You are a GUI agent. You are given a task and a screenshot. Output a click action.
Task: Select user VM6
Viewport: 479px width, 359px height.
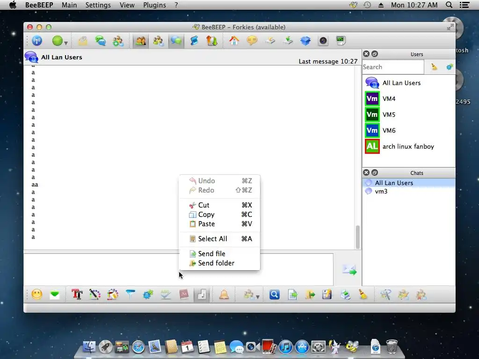(409, 130)
